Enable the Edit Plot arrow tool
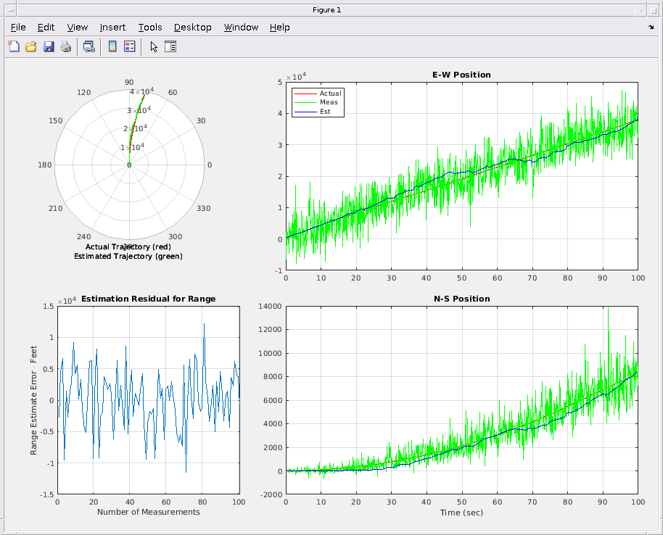 [x=153, y=47]
